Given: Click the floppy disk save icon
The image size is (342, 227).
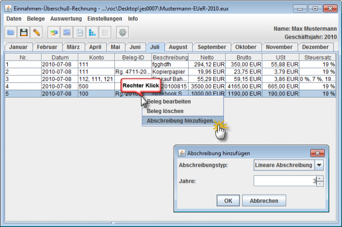Looking at the screenshot, I should (x=24, y=32).
